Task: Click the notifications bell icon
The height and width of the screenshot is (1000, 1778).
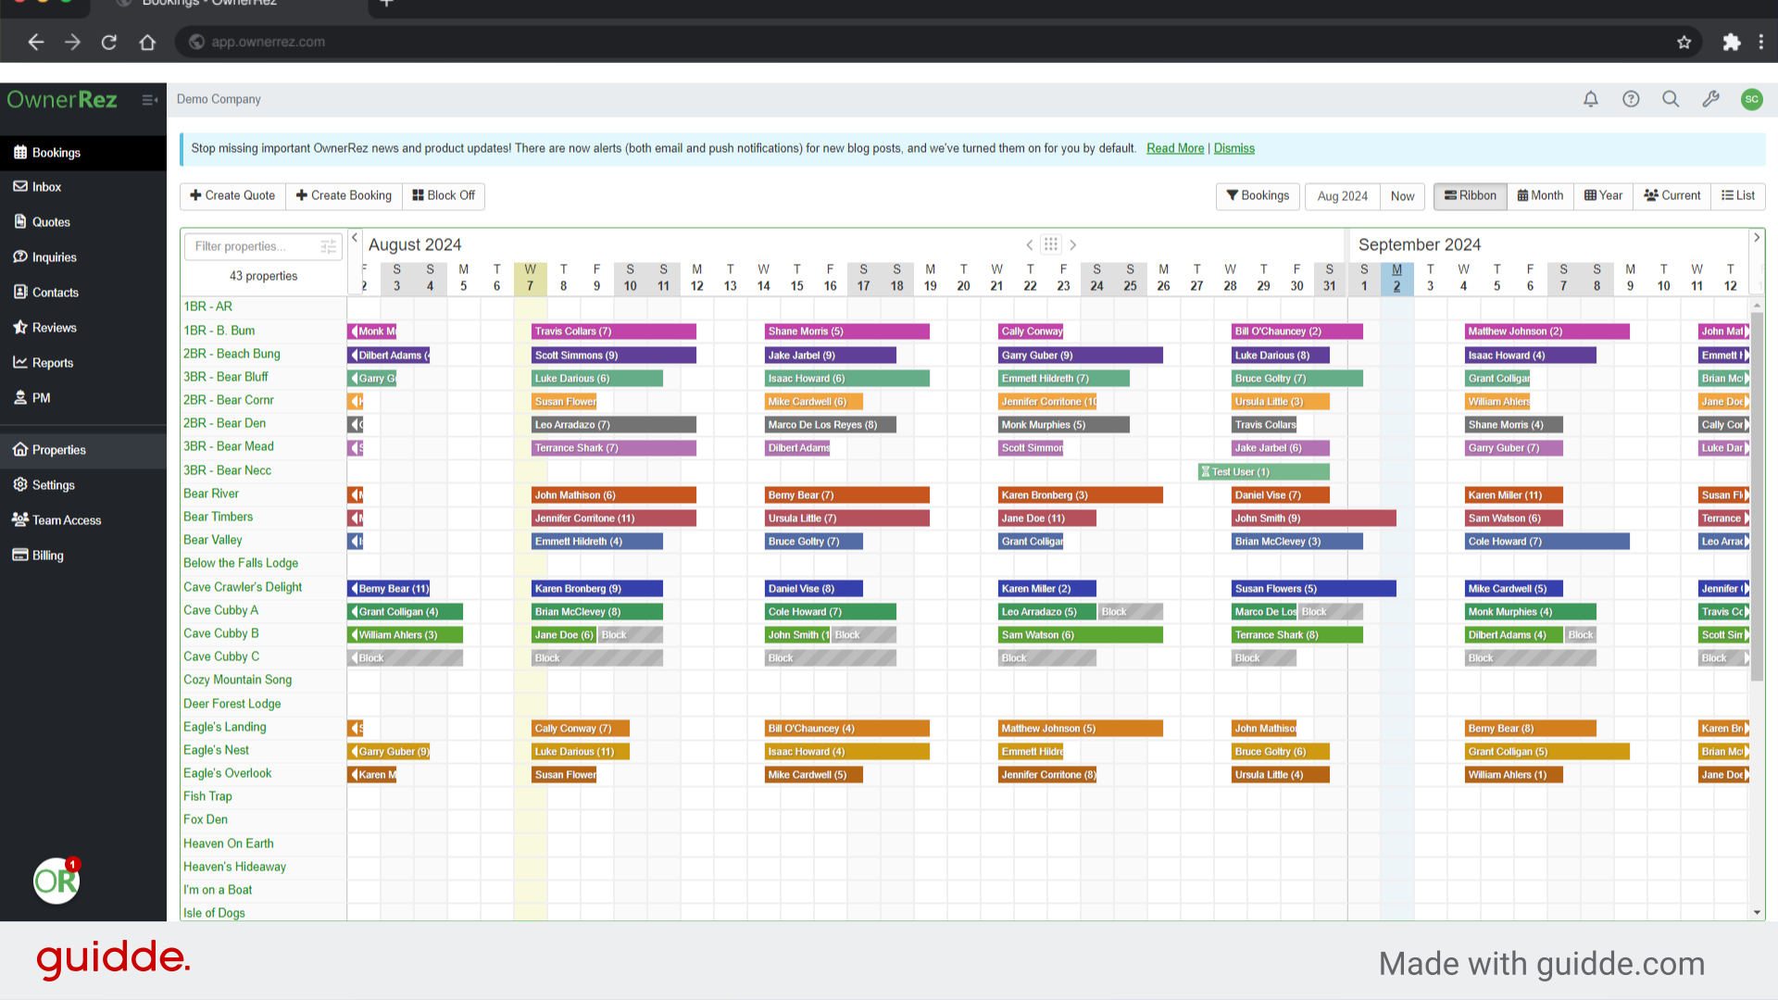Action: tap(1590, 99)
